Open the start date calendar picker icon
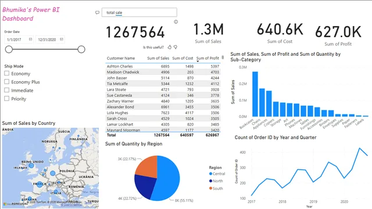The height and width of the screenshot is (209, 372). [x=30, y=39]
